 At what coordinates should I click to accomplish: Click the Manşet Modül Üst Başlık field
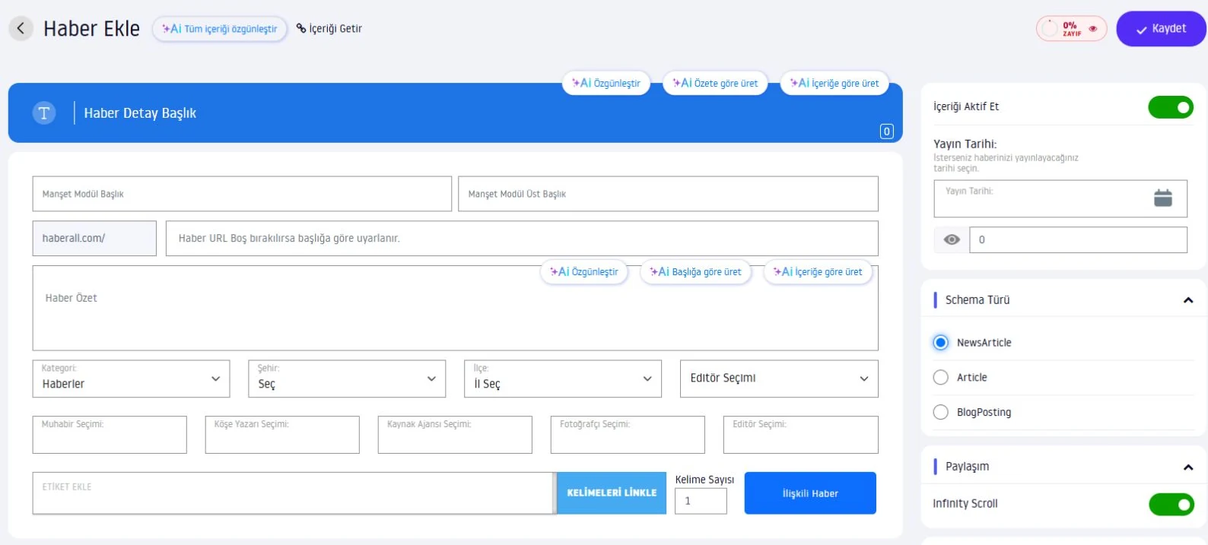668,194
